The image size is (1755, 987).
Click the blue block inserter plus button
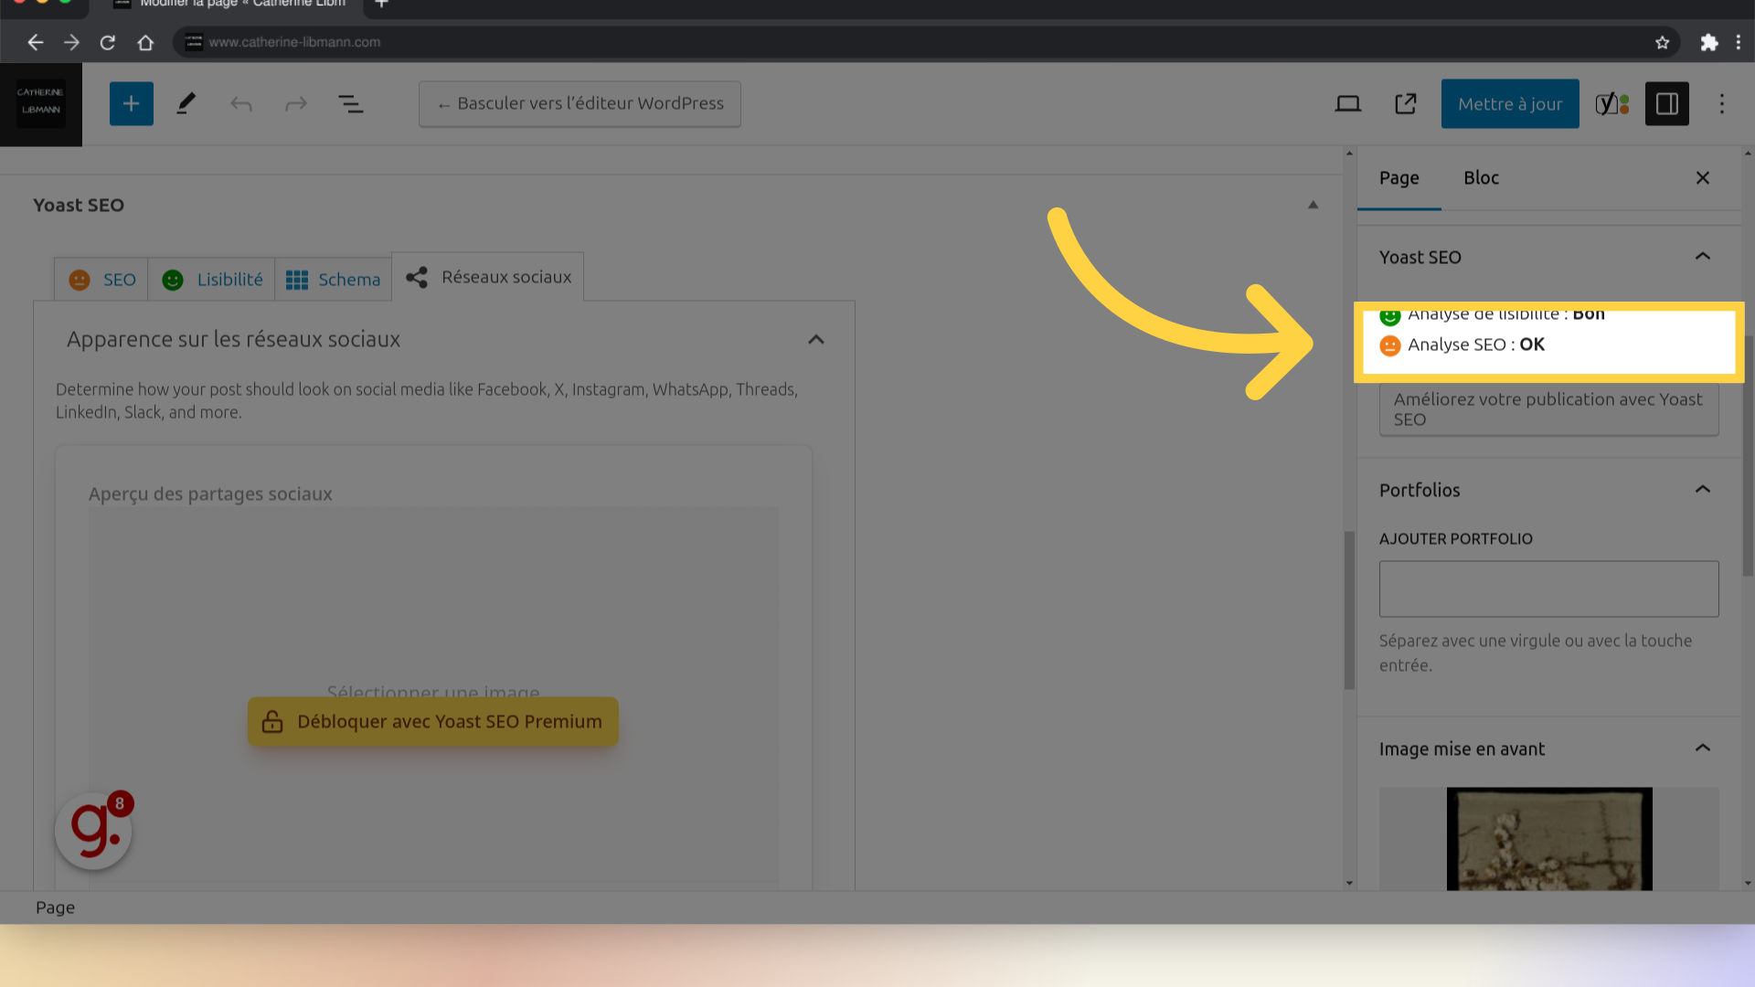(x=132, y=104)
